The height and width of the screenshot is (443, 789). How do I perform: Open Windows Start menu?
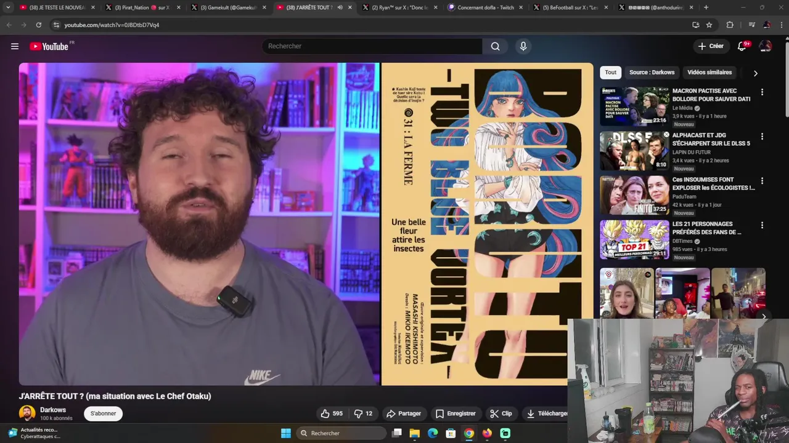[286, 433]
